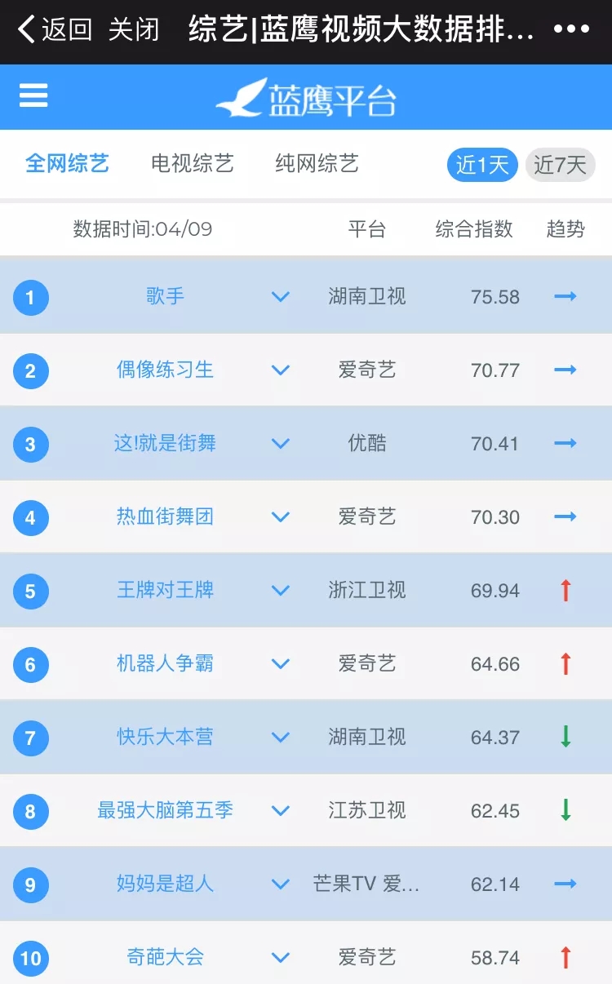Viewport: 612px width, 984px height.
Task: Expand the 偶像练习生 row chevron
Action: [281, 370]
